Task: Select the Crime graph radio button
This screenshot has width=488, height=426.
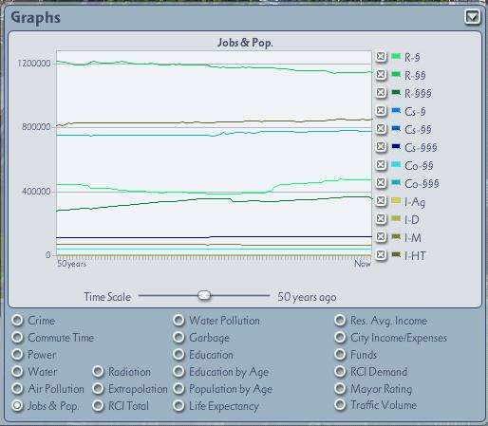Action: pos(17,320)
